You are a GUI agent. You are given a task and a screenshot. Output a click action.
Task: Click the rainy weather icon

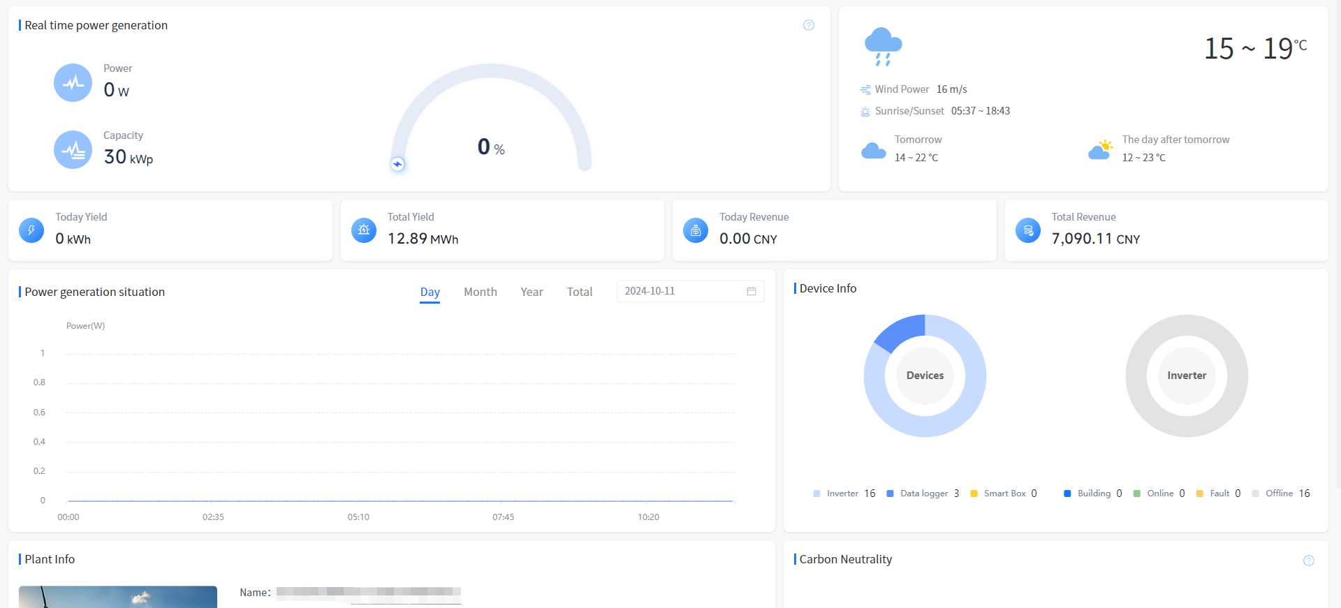883,47
